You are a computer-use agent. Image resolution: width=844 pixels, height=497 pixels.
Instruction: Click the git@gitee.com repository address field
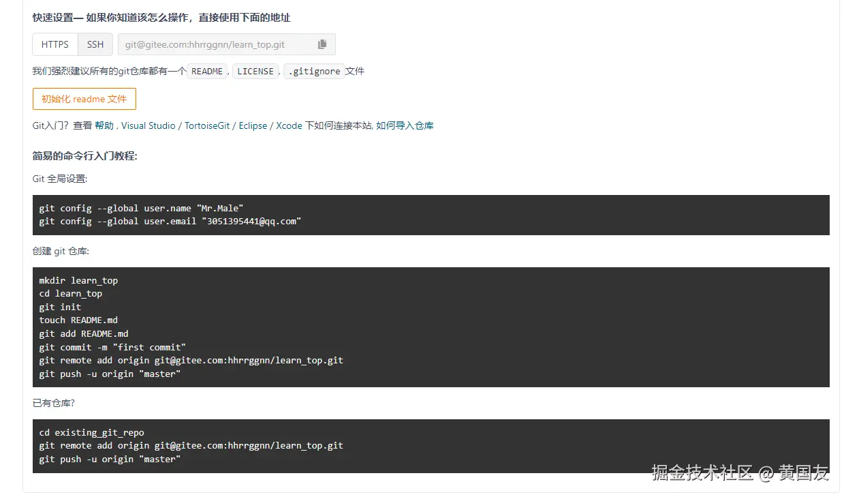[215, 44]
